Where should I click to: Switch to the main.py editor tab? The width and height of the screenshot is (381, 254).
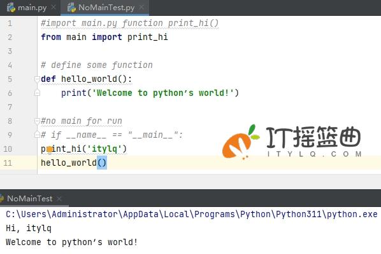coord(29,8)
